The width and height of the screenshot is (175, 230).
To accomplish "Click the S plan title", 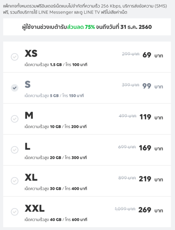I will 28,84.
